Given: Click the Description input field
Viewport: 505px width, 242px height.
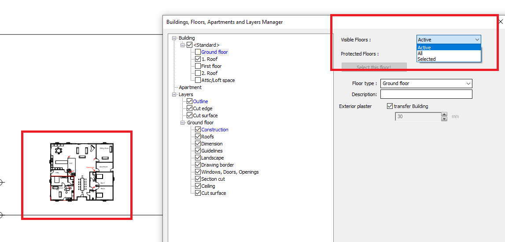Looking at the screenshot, I should pyautogui.click(x=426, y=94).
